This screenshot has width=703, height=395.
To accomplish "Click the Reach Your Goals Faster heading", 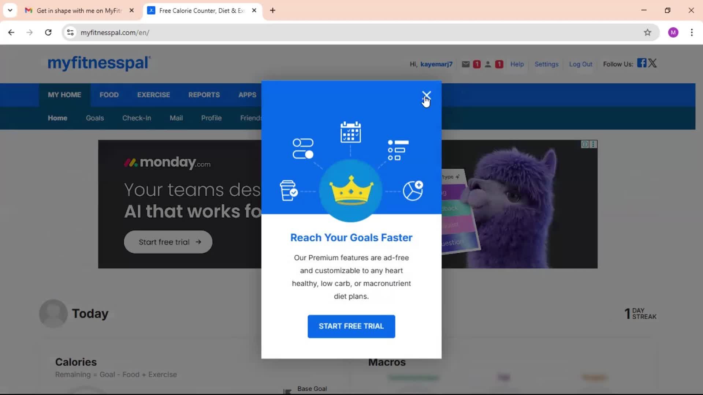I will point(351,238).
